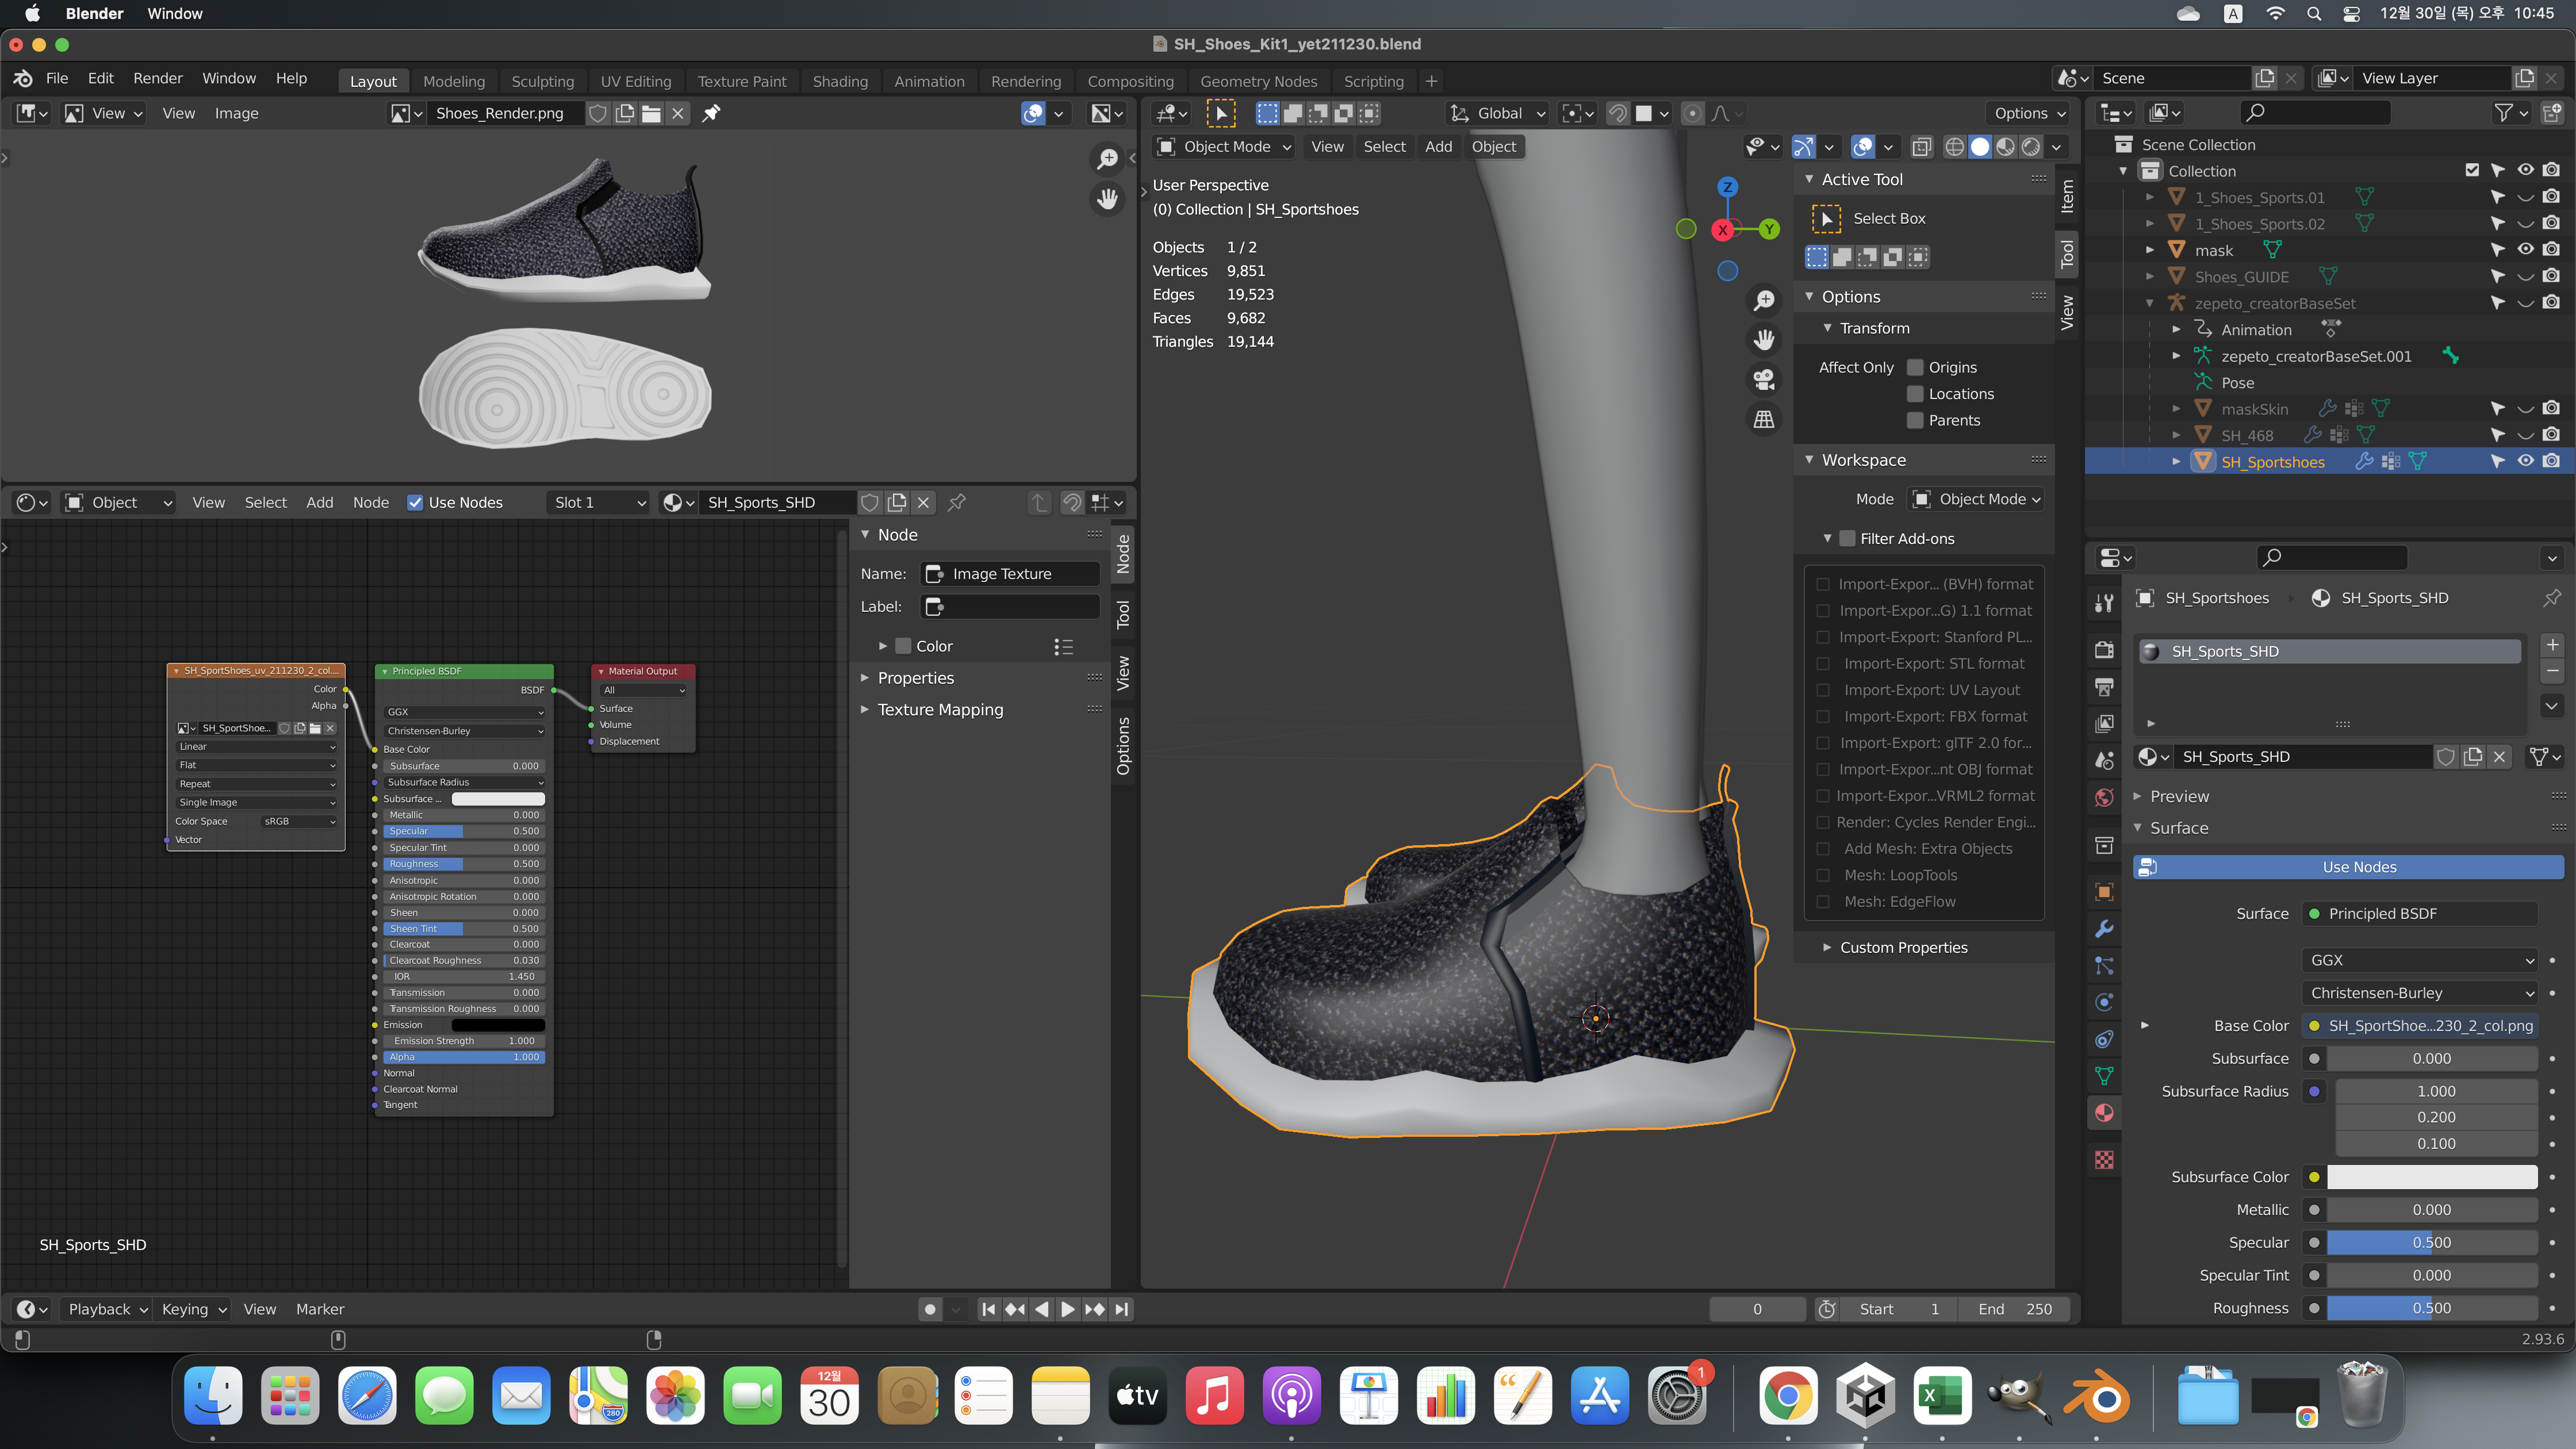
Task: Click the 3D viewport zoom magnifier
Action: coord(1764,300)
